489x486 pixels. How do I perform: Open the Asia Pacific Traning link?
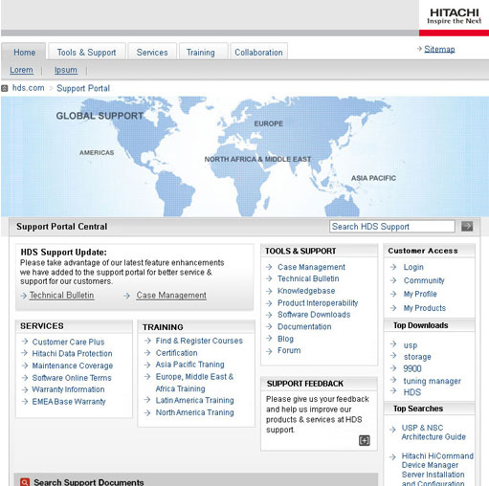[190, 364]
